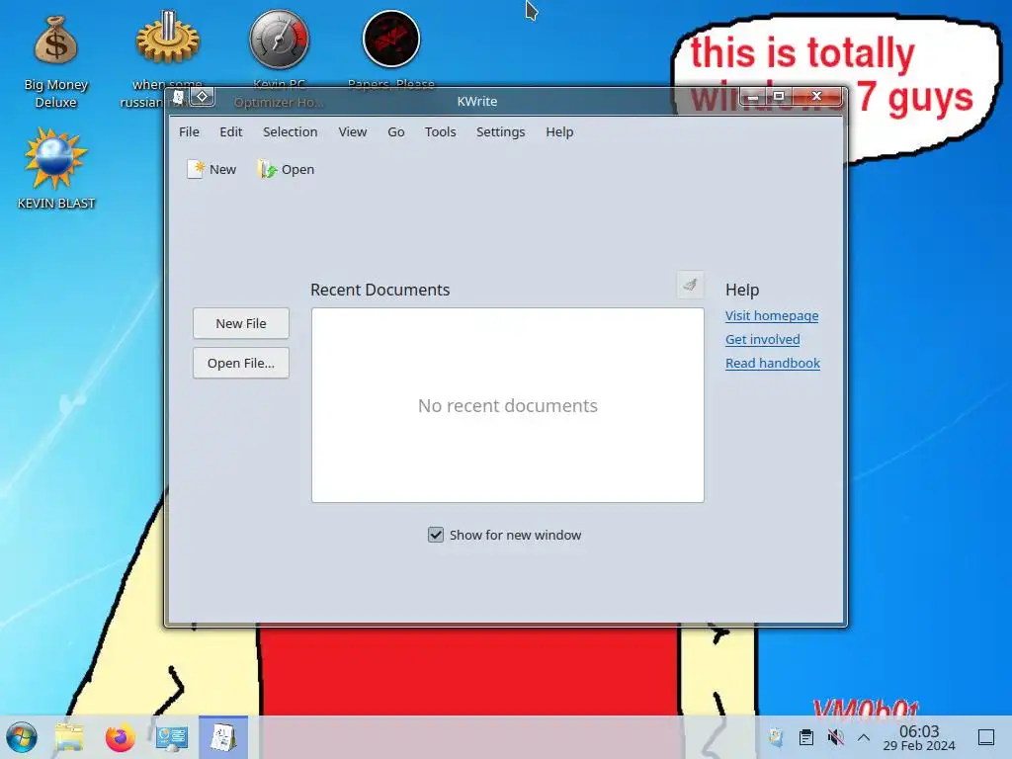Uncheck Show for new window

(436, 535)
